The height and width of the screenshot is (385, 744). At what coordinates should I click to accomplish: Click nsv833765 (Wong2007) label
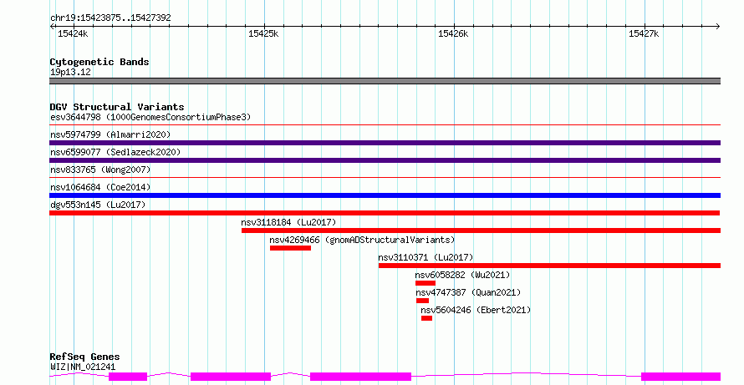click(100, 170)
